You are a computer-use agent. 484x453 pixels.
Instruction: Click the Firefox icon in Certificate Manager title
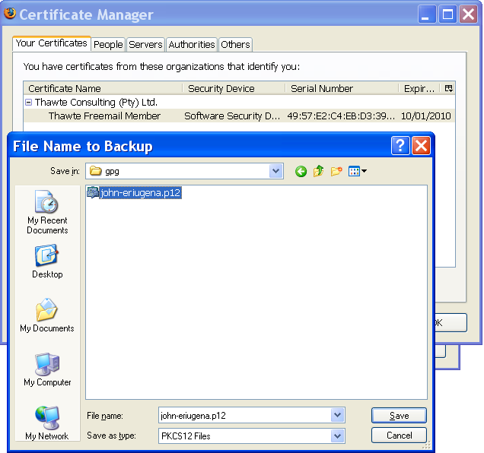coord(10,14)
